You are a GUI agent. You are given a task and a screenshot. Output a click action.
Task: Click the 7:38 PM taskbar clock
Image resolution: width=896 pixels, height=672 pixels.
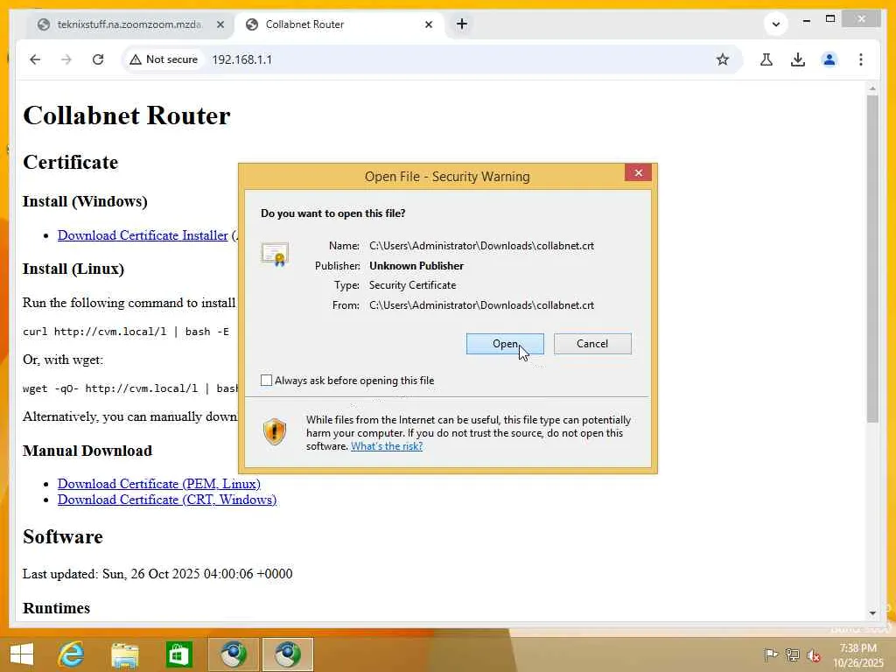click(857, 654)
